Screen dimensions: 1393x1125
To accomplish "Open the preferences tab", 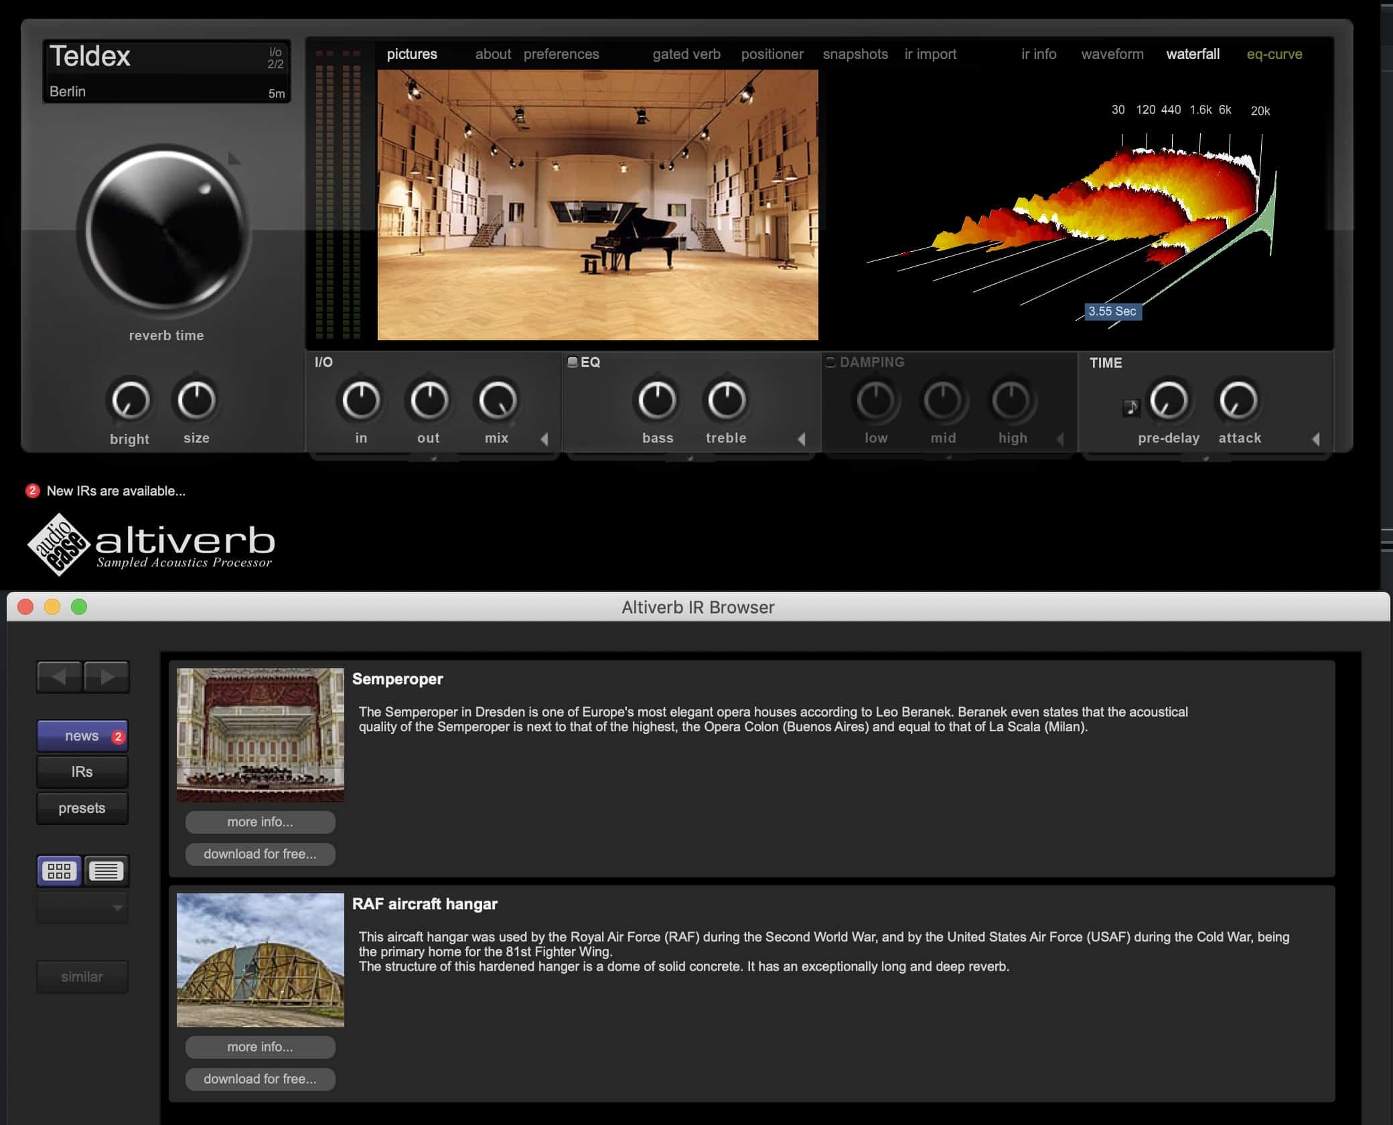I will pos(561,54).
